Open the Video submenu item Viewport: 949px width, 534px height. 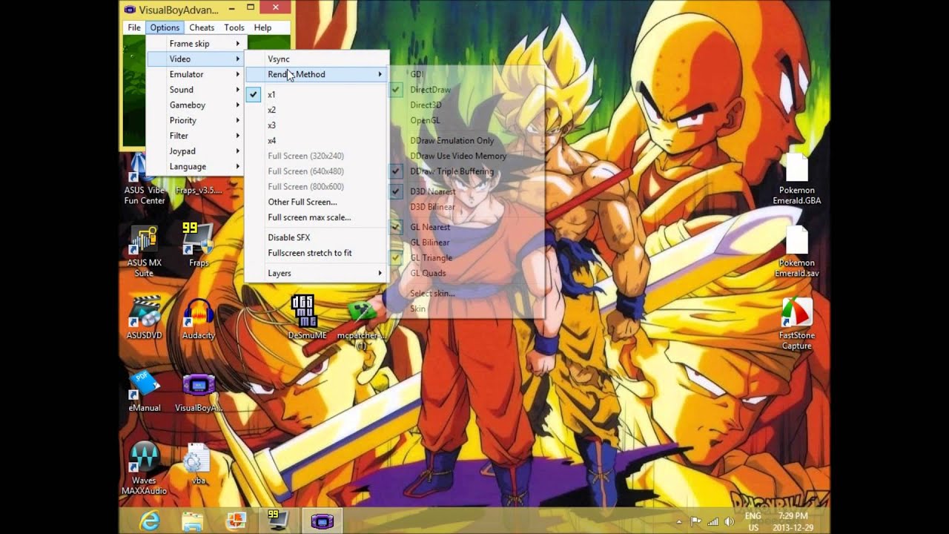click(x=195, y=59)
